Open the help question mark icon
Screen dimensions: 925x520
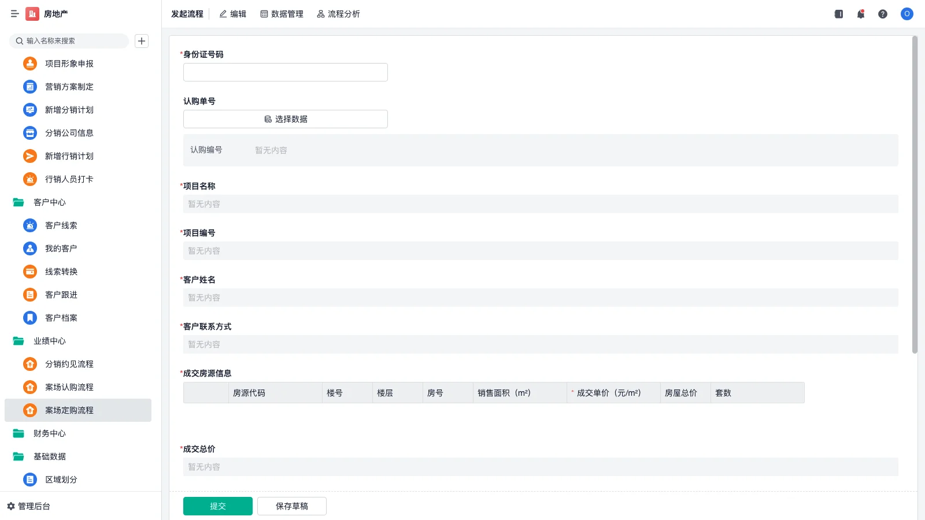coord(883,14)
